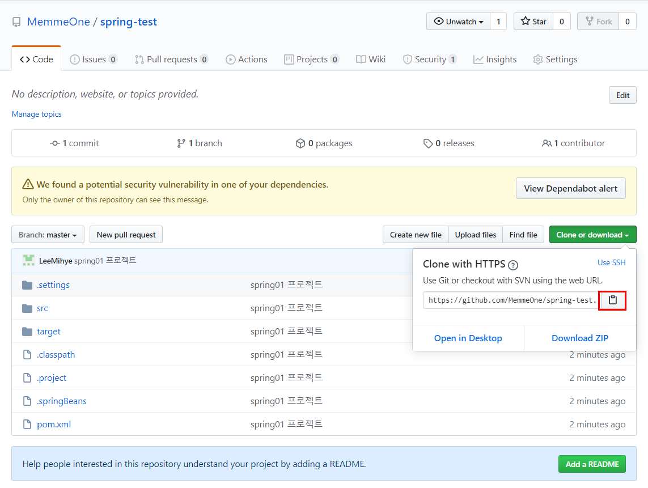Click the file icon beside .project
This screenshot has height=488, width=648.
27,377
